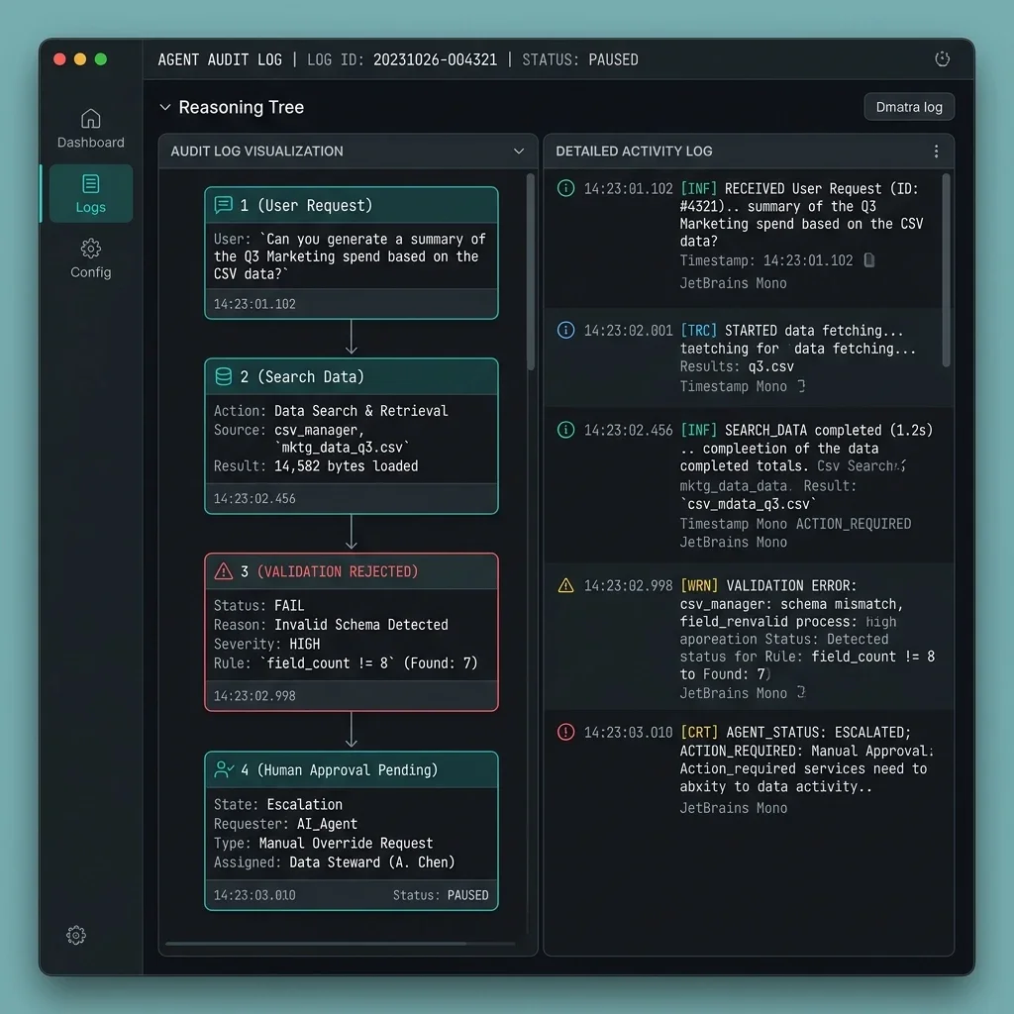Click warning icon on 14:23:02.998 log entry
The height and width of the screenshot is (1014, 1014).
coord(565,585)
